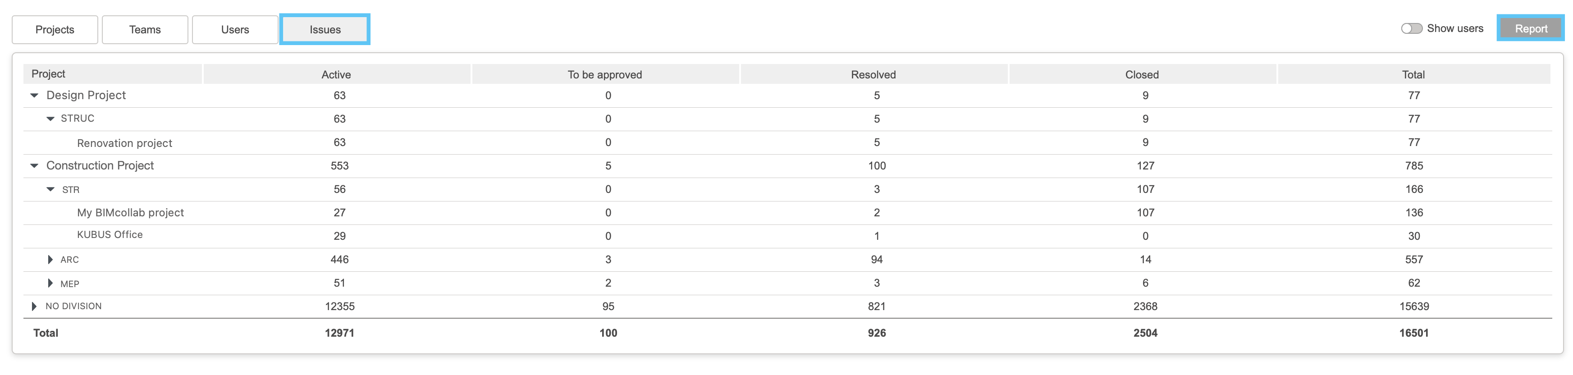The height and width of the screenshot is (375, 1573).
Task: Collapse the STR division
Action: pos(50,189)
